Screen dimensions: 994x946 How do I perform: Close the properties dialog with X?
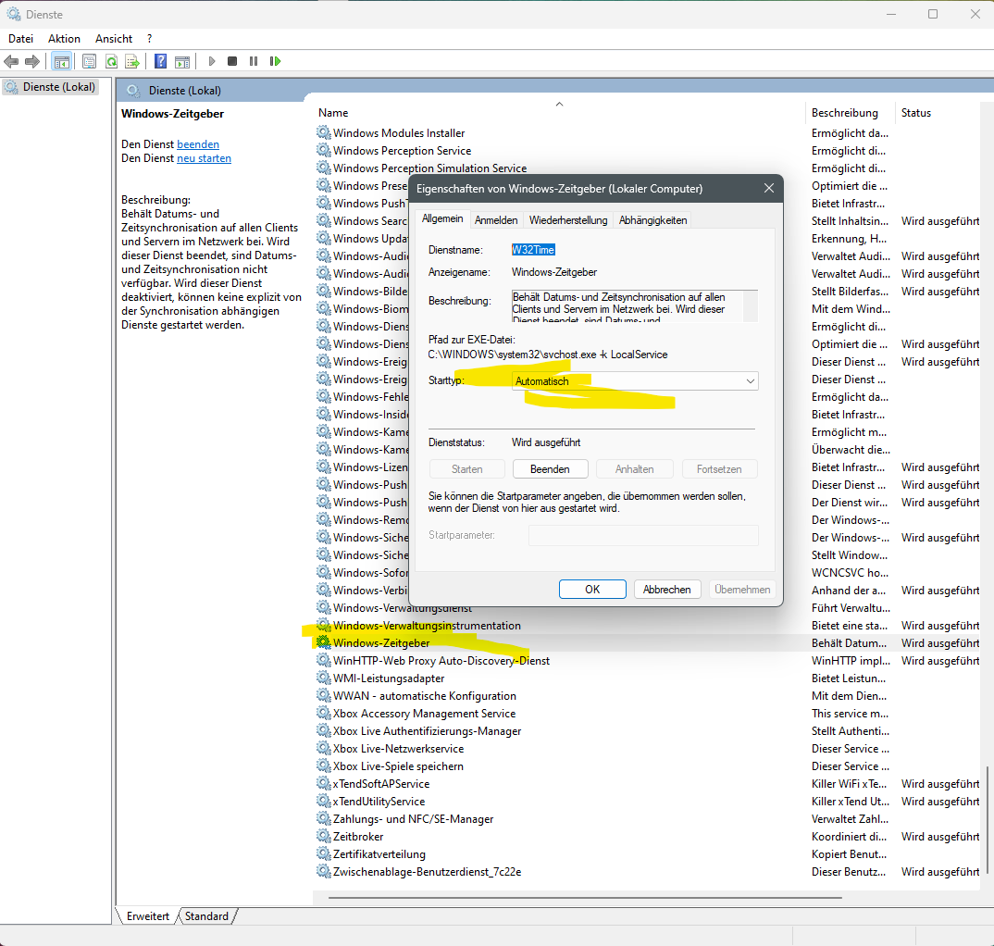(768, 188)
